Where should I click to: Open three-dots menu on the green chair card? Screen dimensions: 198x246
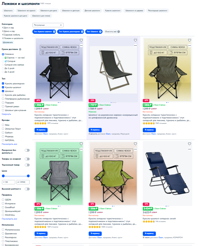pyautogui.click(x=135, y=149)
